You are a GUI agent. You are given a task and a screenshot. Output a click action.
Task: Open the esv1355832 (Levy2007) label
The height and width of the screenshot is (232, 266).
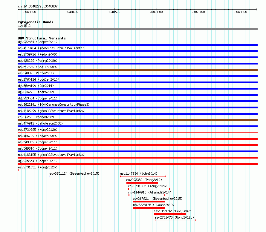pyautogui.click(x=172, y=211)
